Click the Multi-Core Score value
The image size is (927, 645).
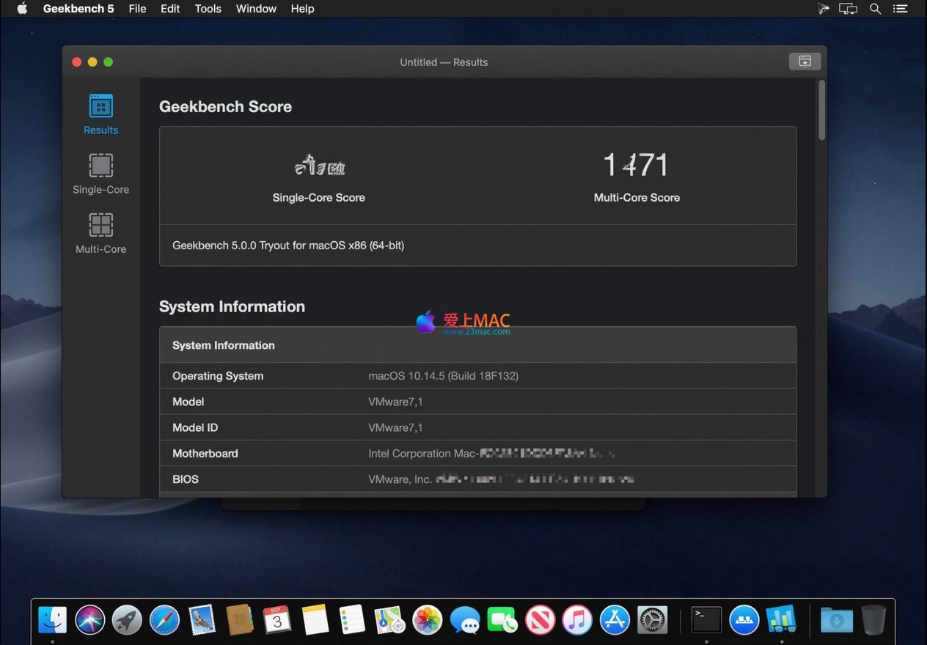click(636, 165)
